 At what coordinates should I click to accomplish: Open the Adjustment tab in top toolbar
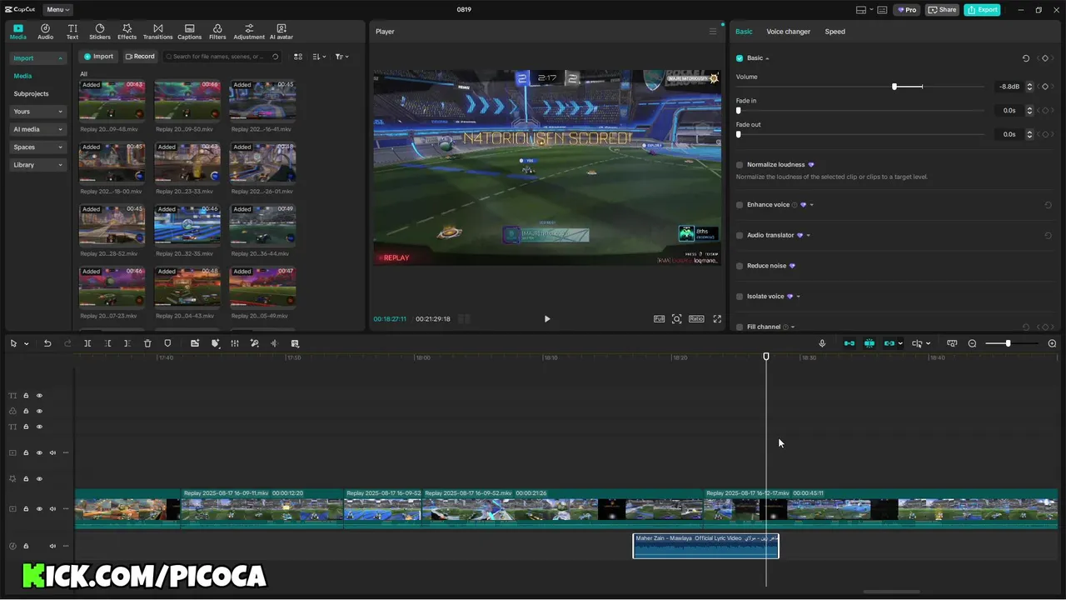tap(249, 32)
